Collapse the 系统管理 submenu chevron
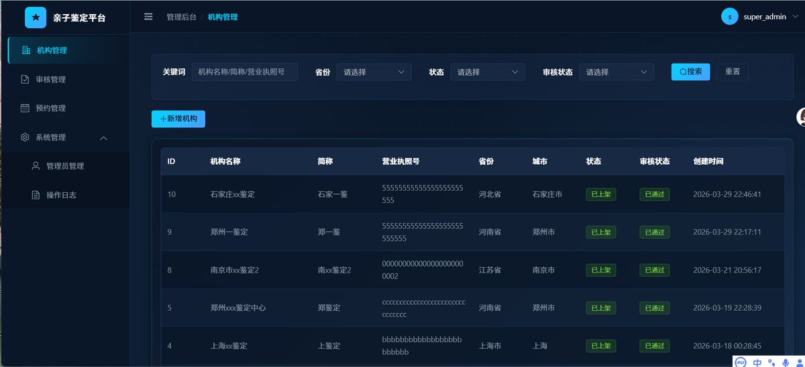This screenshot has height=367, width=805. (103, 138)
